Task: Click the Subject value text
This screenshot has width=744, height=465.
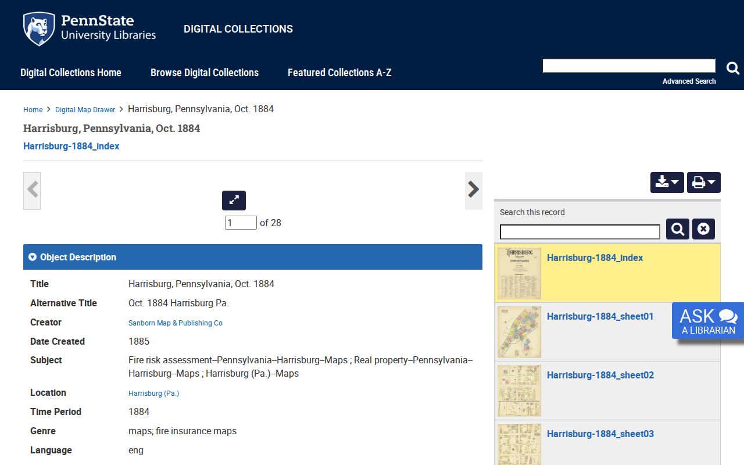Action: (x=301, y=367)
